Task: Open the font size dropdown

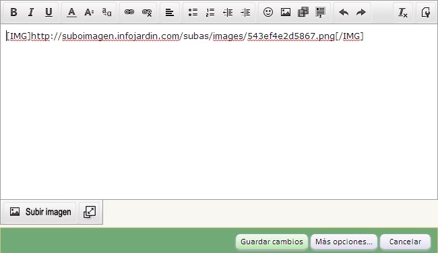Action: click(89, 12)
